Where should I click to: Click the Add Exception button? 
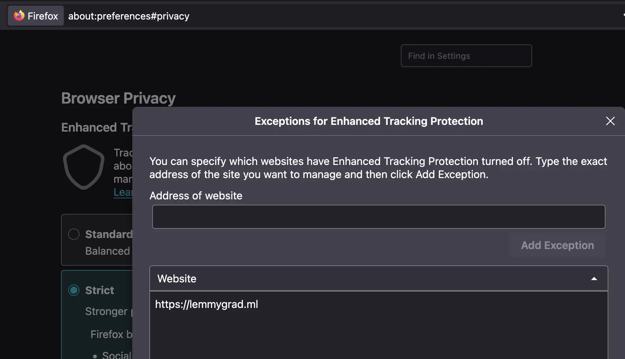557,245
